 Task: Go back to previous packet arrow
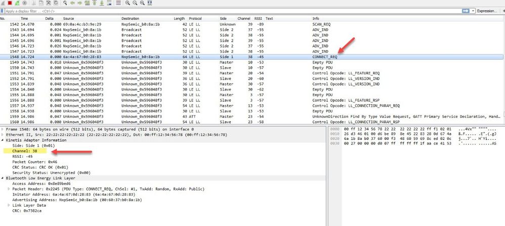[72, 3]
